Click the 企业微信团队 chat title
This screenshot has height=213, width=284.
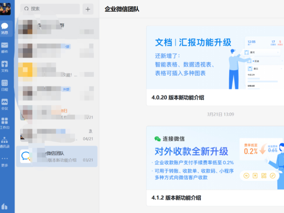click(x=122, y=9)
